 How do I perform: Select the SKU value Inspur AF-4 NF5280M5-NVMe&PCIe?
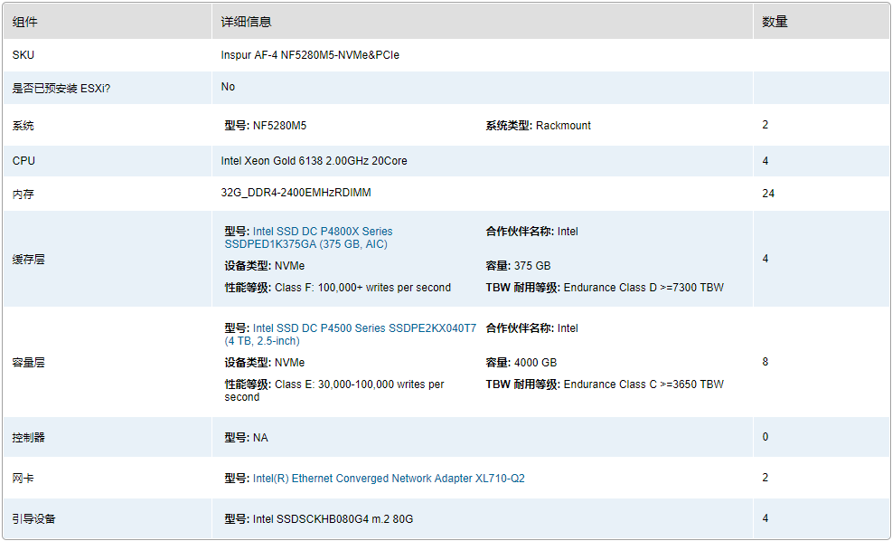point(310,55)
